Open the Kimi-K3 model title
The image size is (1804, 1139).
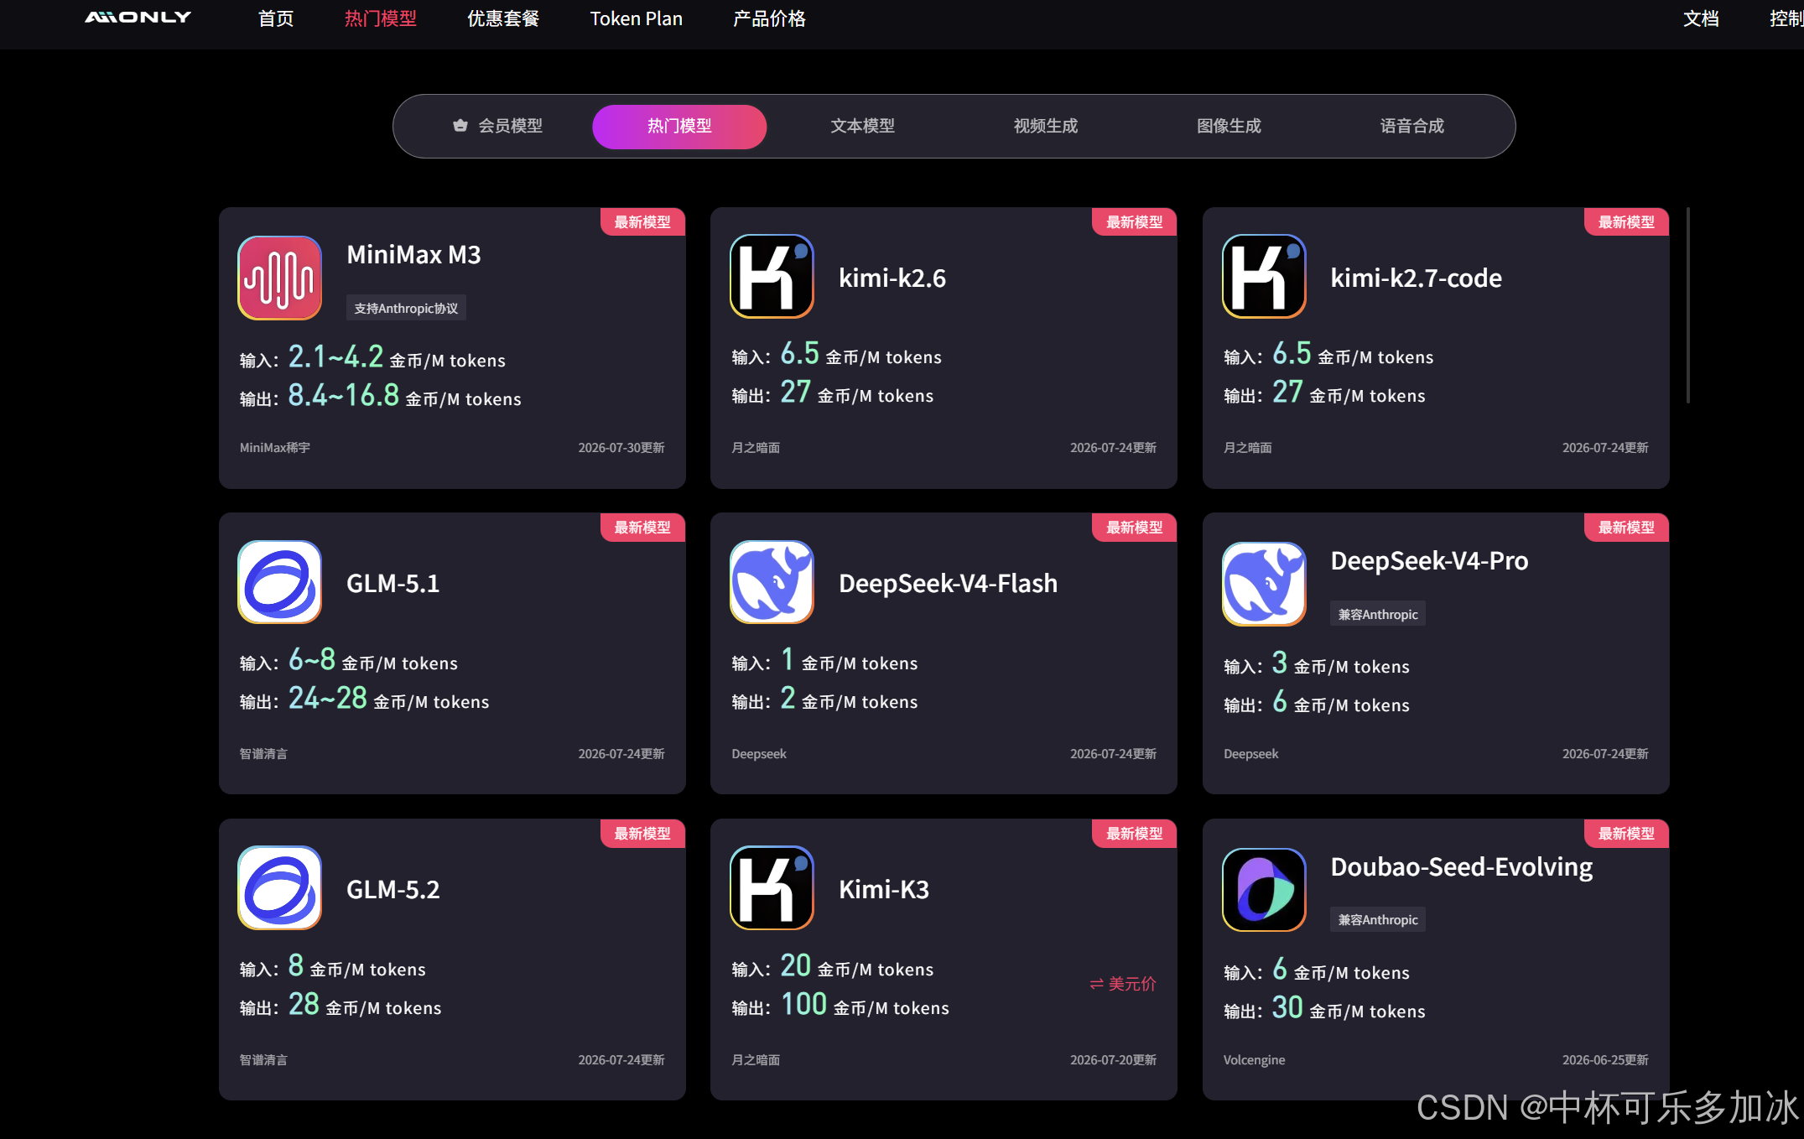884,889
